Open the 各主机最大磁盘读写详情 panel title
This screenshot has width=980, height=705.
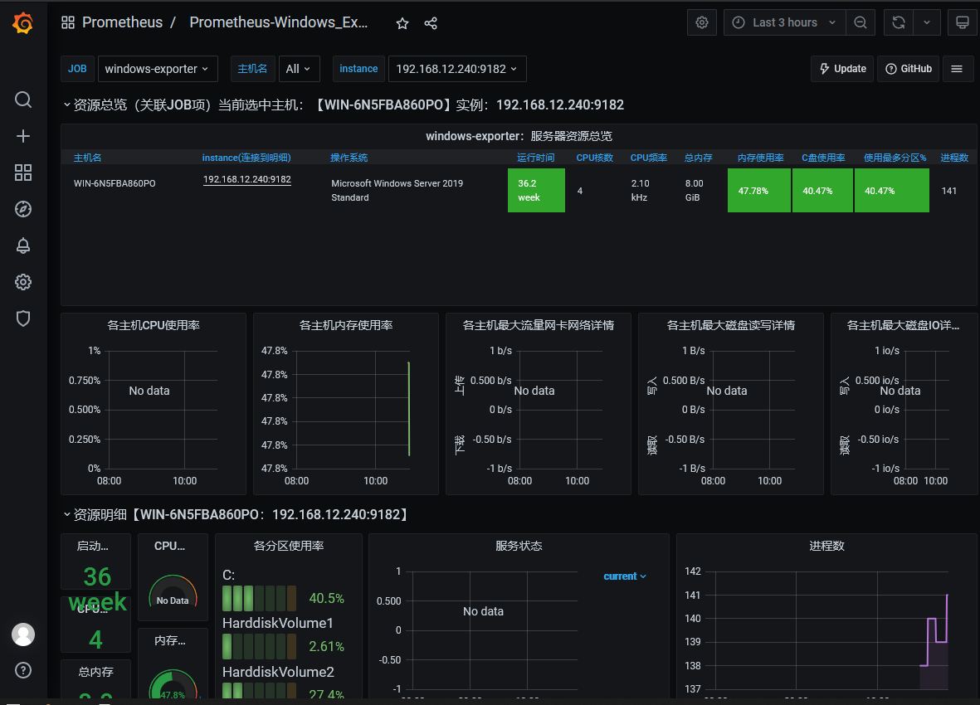pos(730,325)
